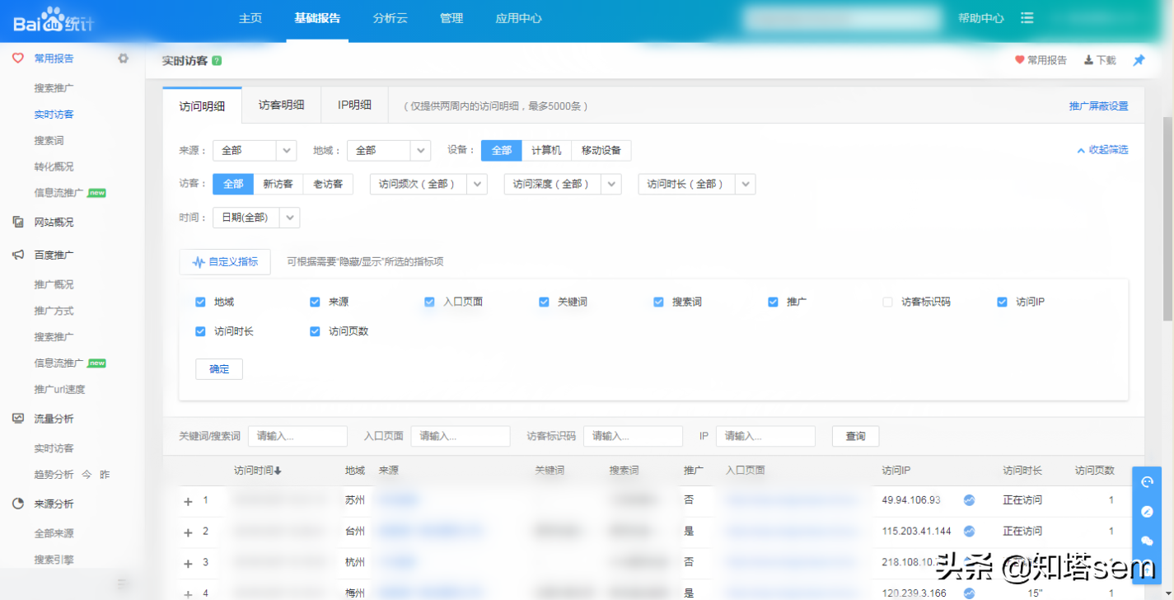Open the 访问深度 dropdown
The width and height of the screenshot is (1174, 600).
[563, 185]
